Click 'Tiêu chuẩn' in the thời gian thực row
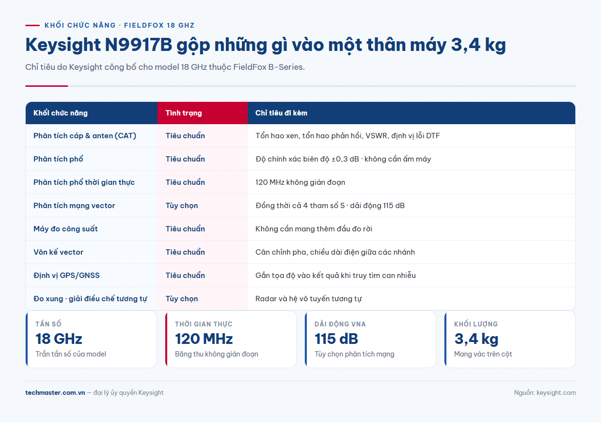The width and height of the screenshot is (601, 422). coord(185,182)
